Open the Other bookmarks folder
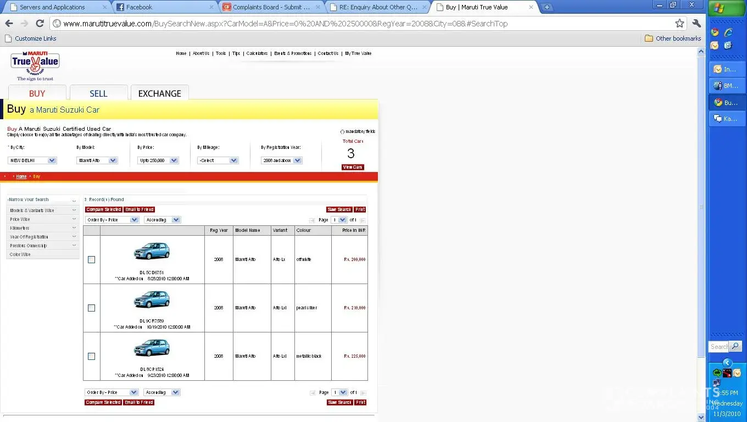The width and height of the screenshot is (747, 422). click(x=673, y=38)
